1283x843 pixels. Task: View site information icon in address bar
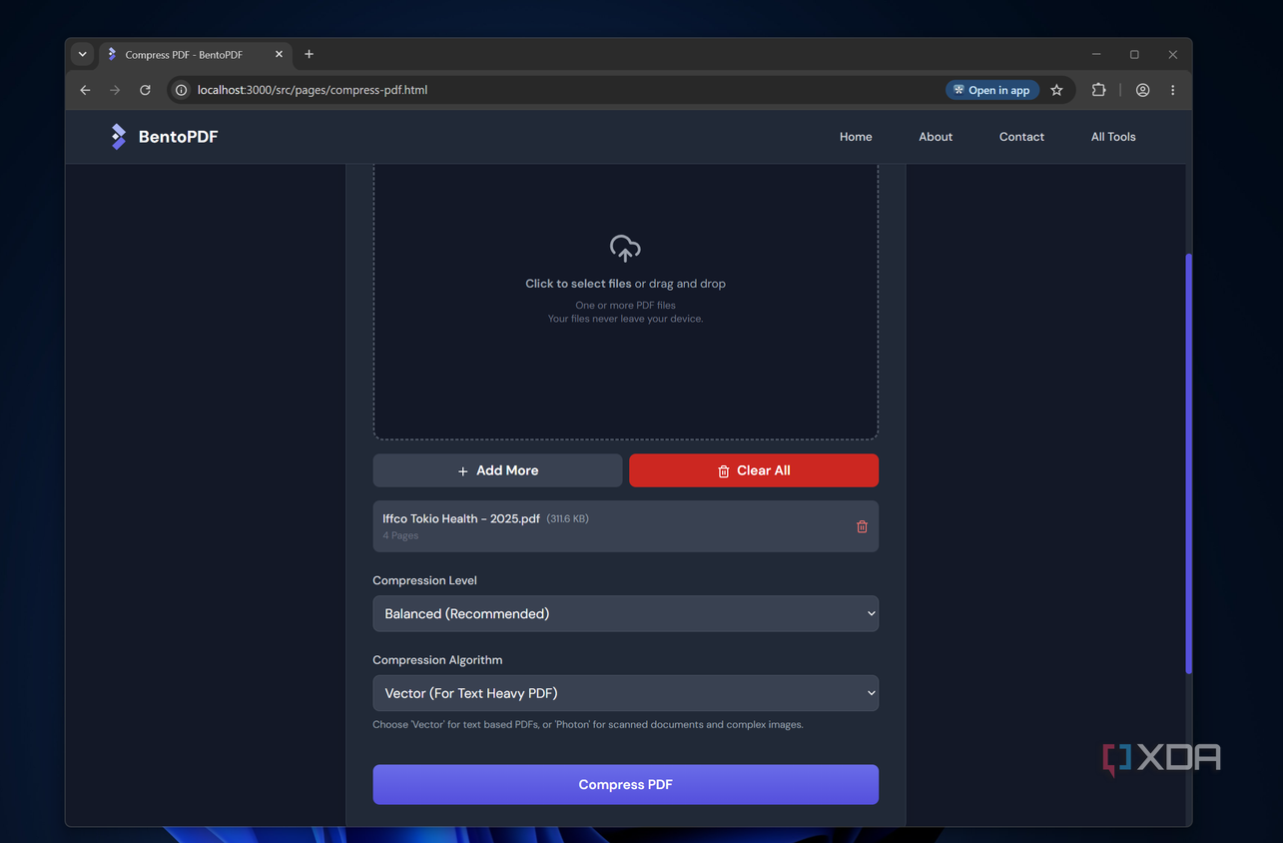[x=181, y=90]
